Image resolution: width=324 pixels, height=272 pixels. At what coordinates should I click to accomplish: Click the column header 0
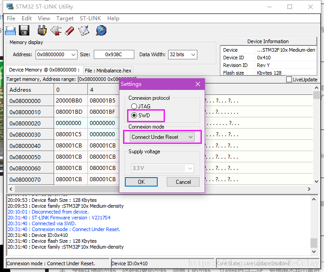71,90
